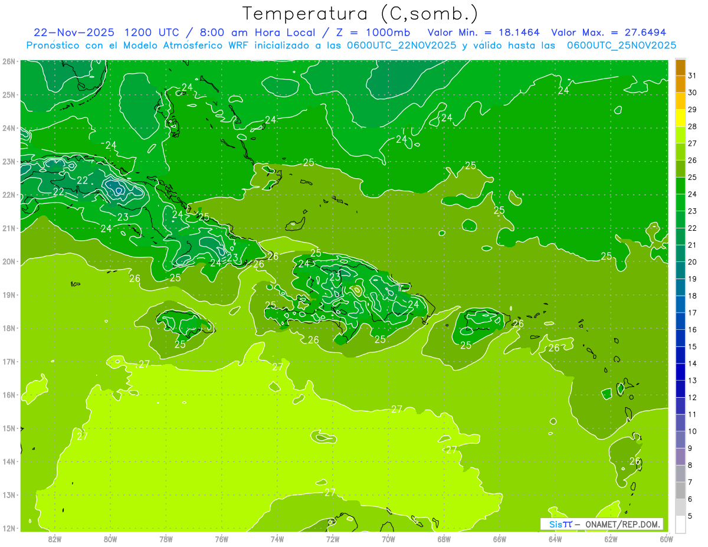Click the latitude label "23N"

(9, 161)
